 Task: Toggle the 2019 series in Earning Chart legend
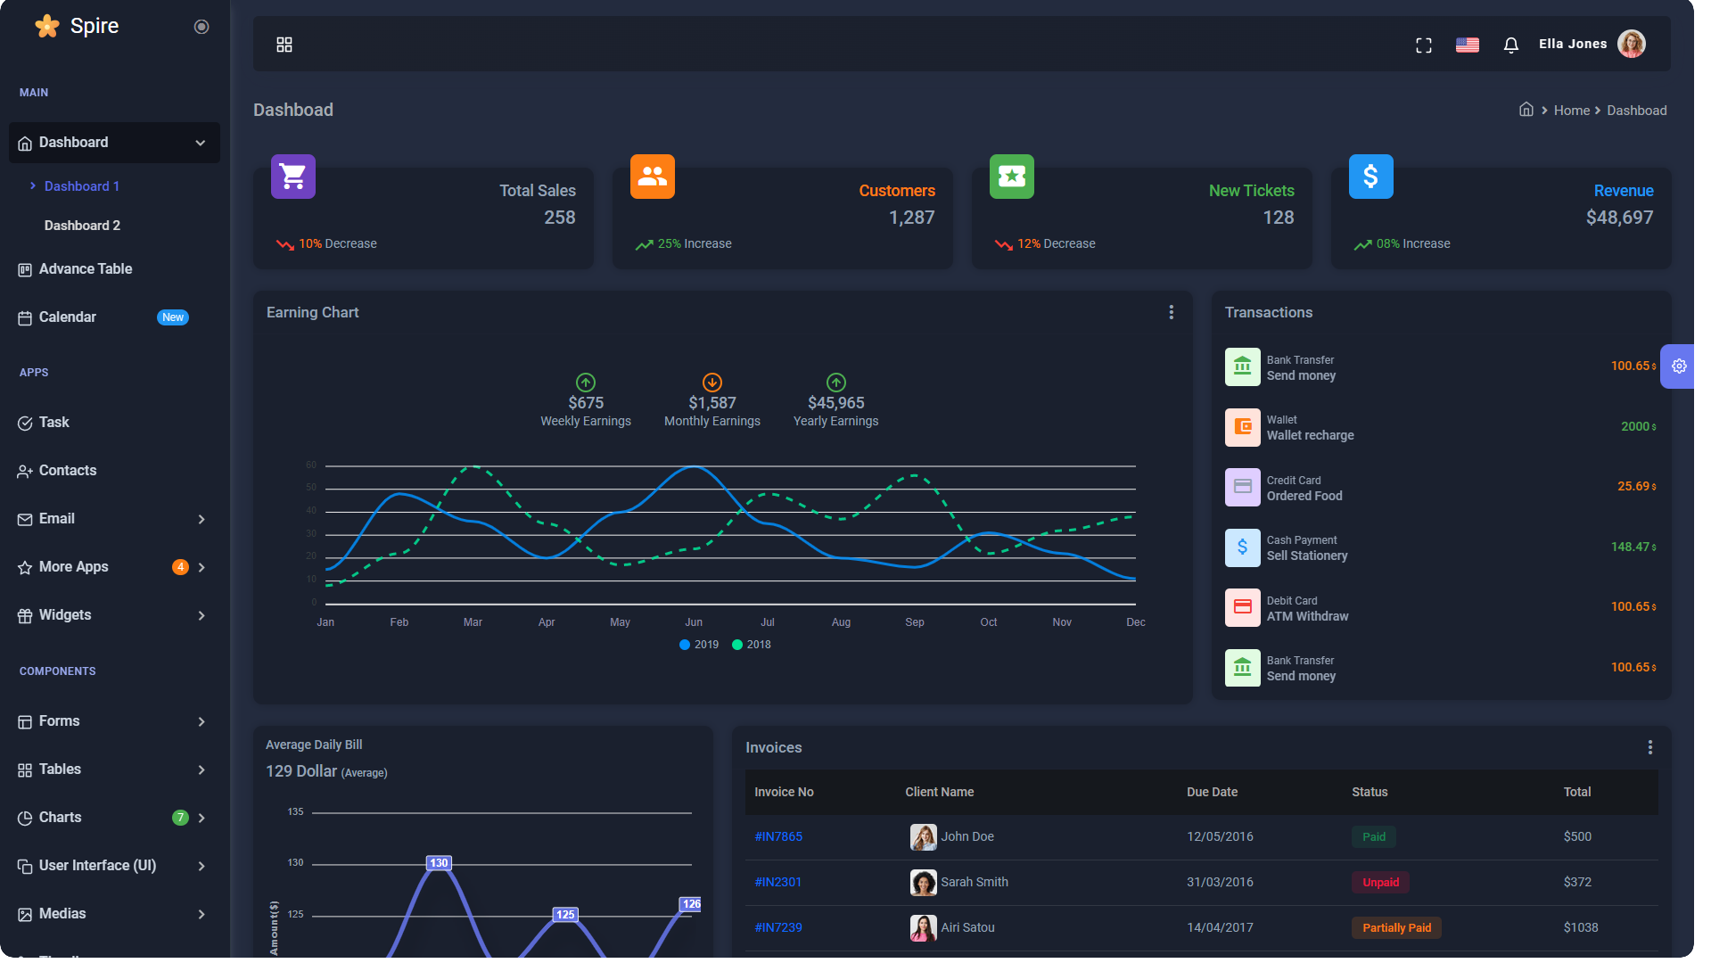698,644
